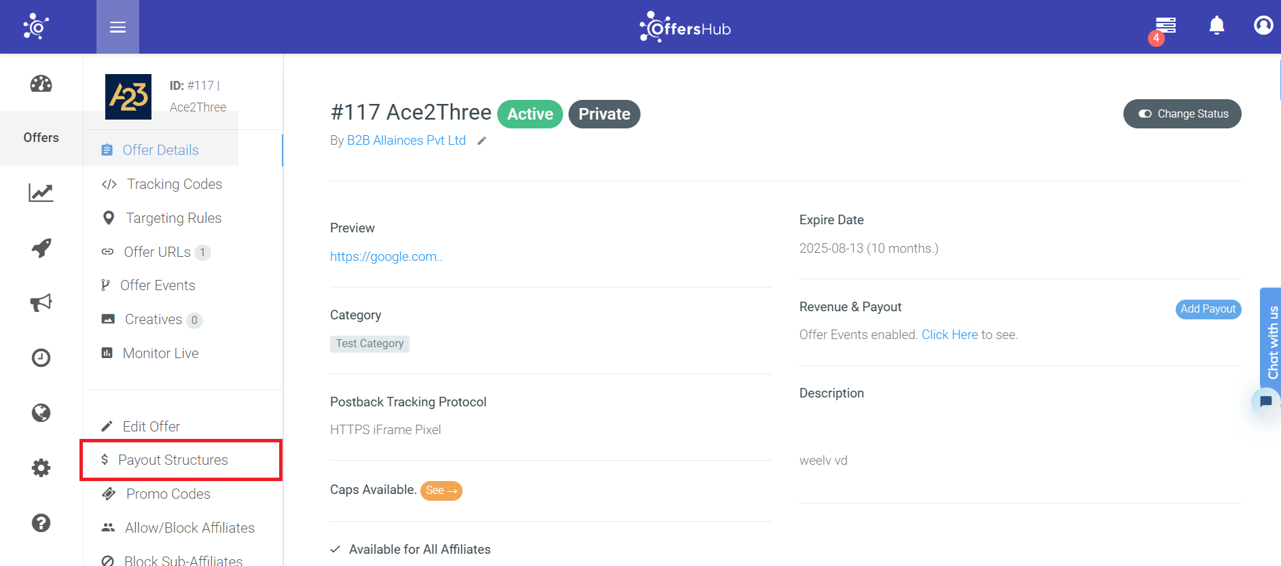Open the dashboard gauge icon in sidebar
The height and width of the screenshot is (566, 1281).
[41, 84]
